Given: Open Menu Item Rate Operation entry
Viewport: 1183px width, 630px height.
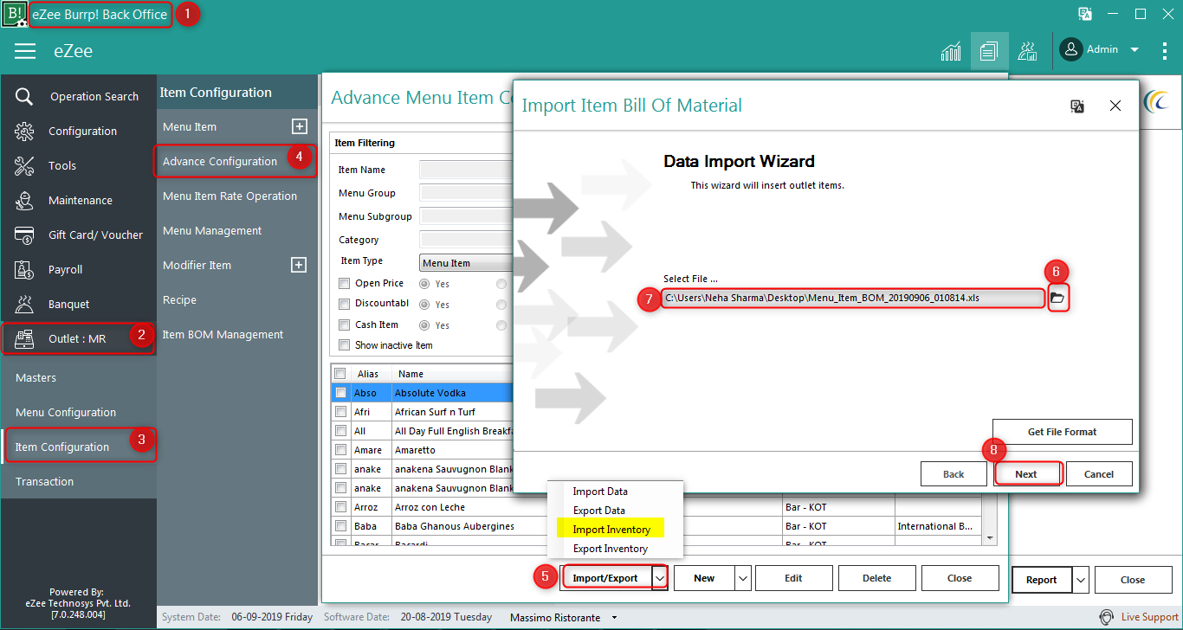Looking at the screenshot, I should [x=229, y=196].
